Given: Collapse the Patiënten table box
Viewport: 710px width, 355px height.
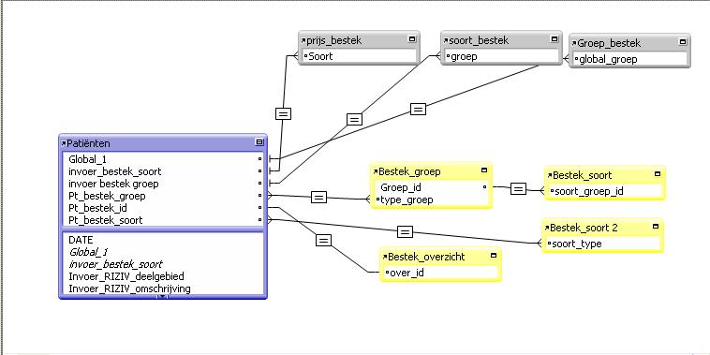Looking at the screenshot, I should tap(259, 142).
